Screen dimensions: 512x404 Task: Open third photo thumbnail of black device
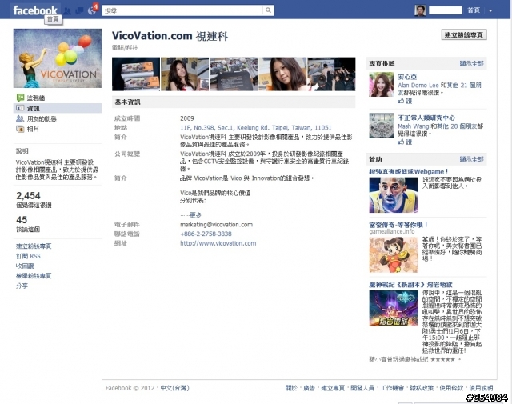(x=234, y=74)
